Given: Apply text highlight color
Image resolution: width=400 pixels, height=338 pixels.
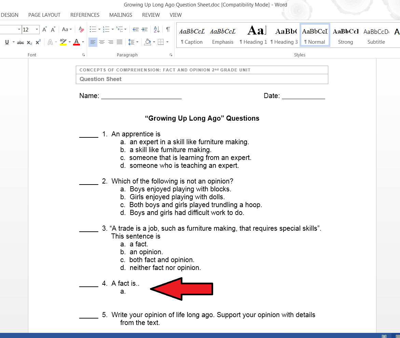Looking at the screenshot, I should click(x=63, y=42).
